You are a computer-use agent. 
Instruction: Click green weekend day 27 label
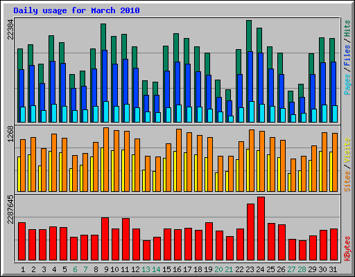point(291,269)
